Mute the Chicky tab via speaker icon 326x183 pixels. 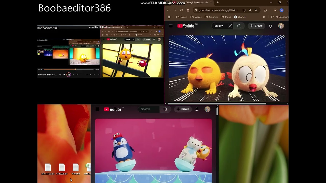pos(207,3)
